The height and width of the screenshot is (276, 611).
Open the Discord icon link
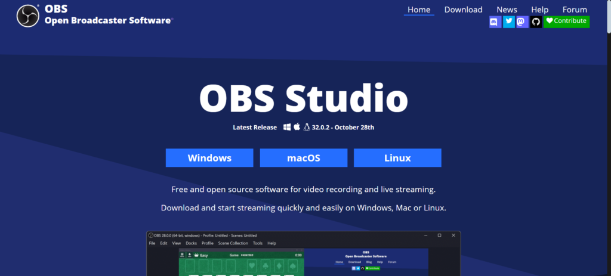495,22
